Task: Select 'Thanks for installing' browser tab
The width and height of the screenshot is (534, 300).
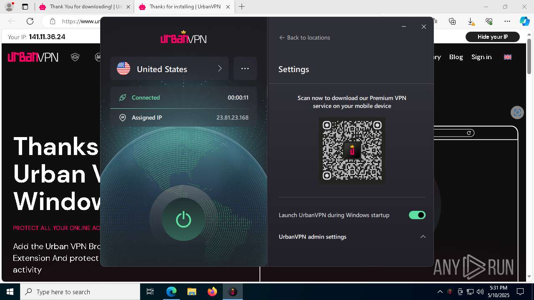Action: coord(184,7)
